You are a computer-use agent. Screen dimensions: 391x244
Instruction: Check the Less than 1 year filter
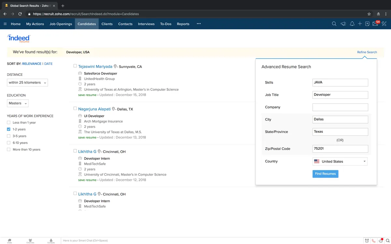[x=9, y=123]
